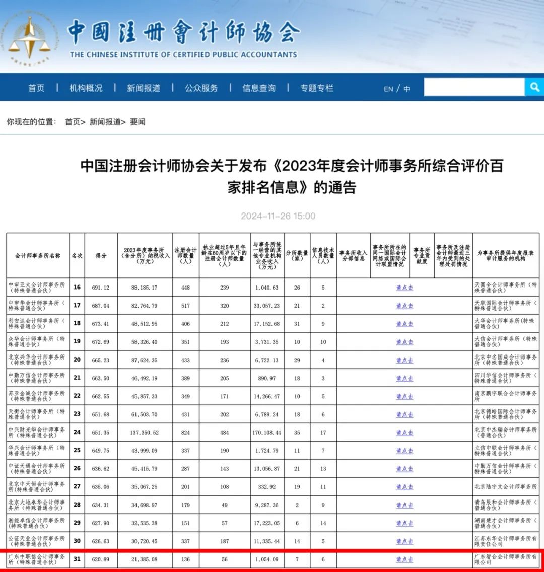The width and height of the screenshot is (544, 572).
Task: Click the CICPA scales logo
Action: point(30,38)
